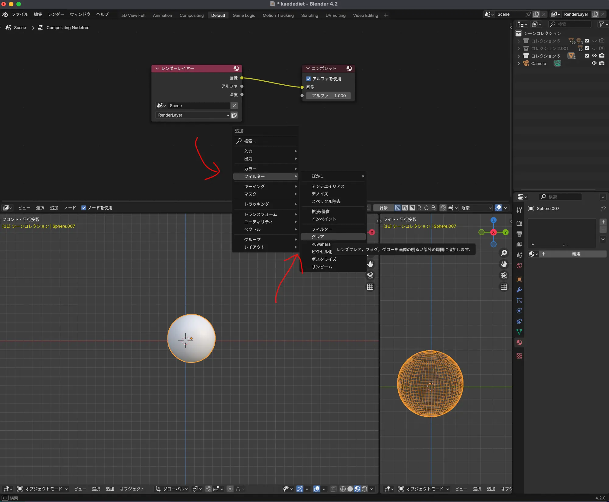Open the Physics properties tab
609x502 pixels.
point(519,311)
